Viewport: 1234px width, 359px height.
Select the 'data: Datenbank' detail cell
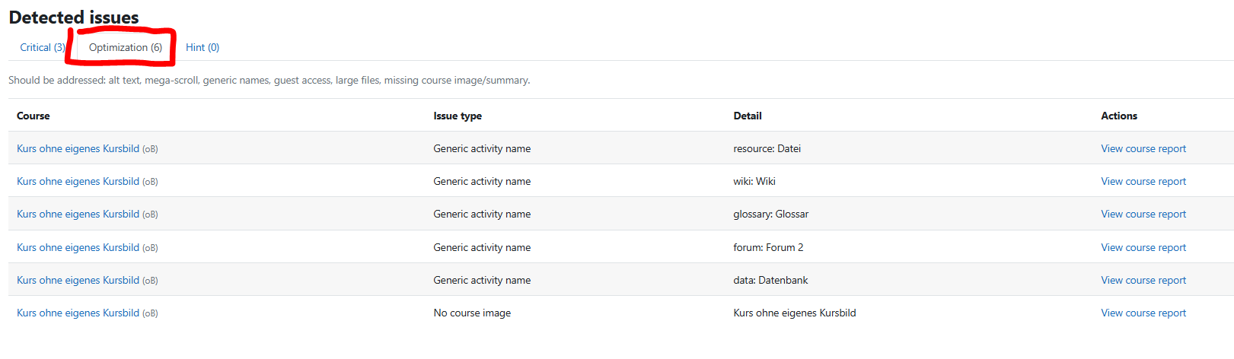point(770,280)
